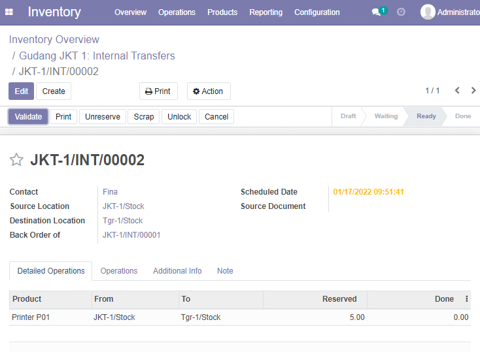Viewport: 480px width, 352px height.
Task: Open contact Fina link
Action: (x=110, y=192)
